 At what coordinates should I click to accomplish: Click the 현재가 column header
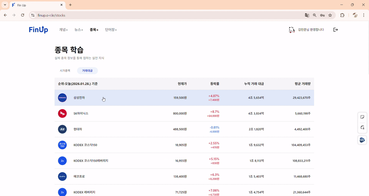182,84
